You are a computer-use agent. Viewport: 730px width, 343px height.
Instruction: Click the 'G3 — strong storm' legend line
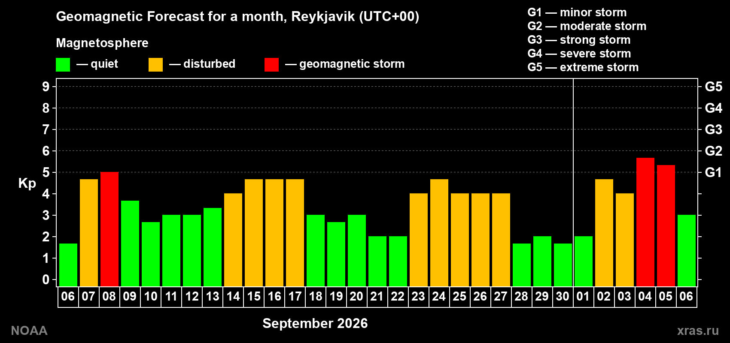point(579,40)
